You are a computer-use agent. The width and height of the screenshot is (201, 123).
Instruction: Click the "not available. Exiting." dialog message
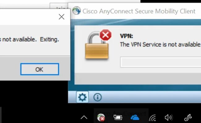click(29, 39)
